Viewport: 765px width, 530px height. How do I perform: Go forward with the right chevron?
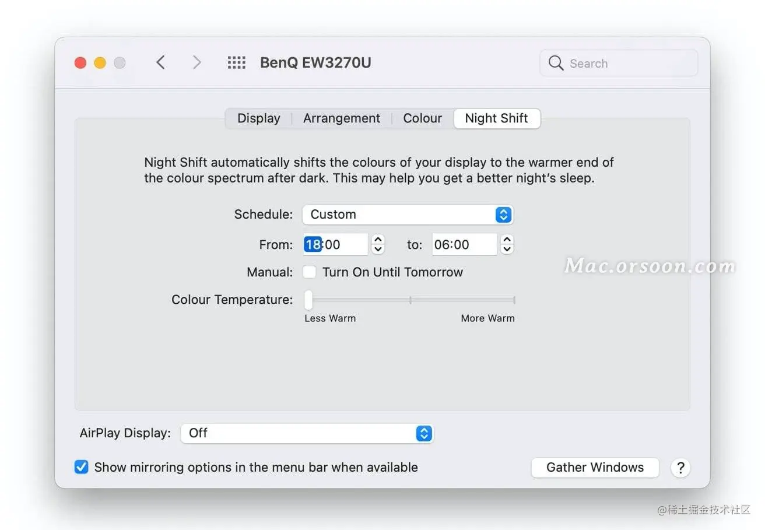pos(196,62)
